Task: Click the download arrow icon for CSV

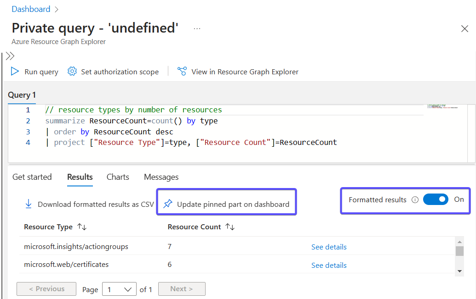Action: [29, 204]
